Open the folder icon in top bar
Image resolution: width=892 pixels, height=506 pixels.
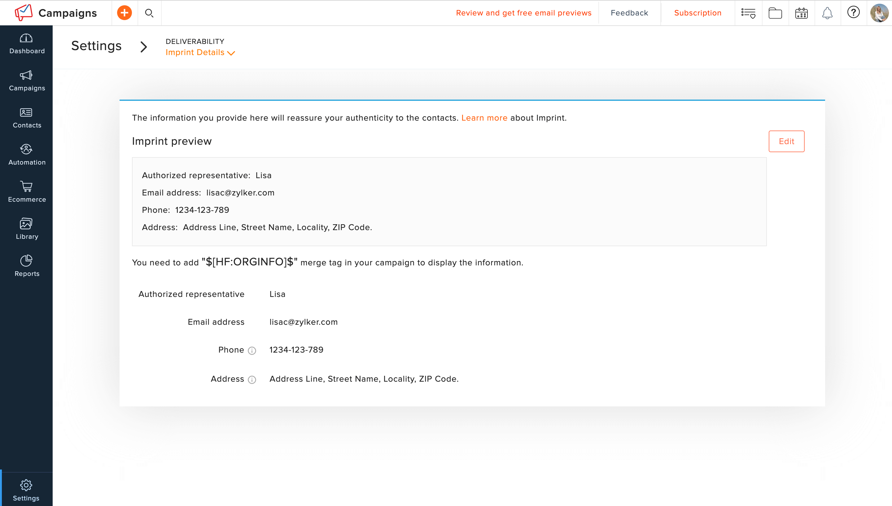point(775,13)
